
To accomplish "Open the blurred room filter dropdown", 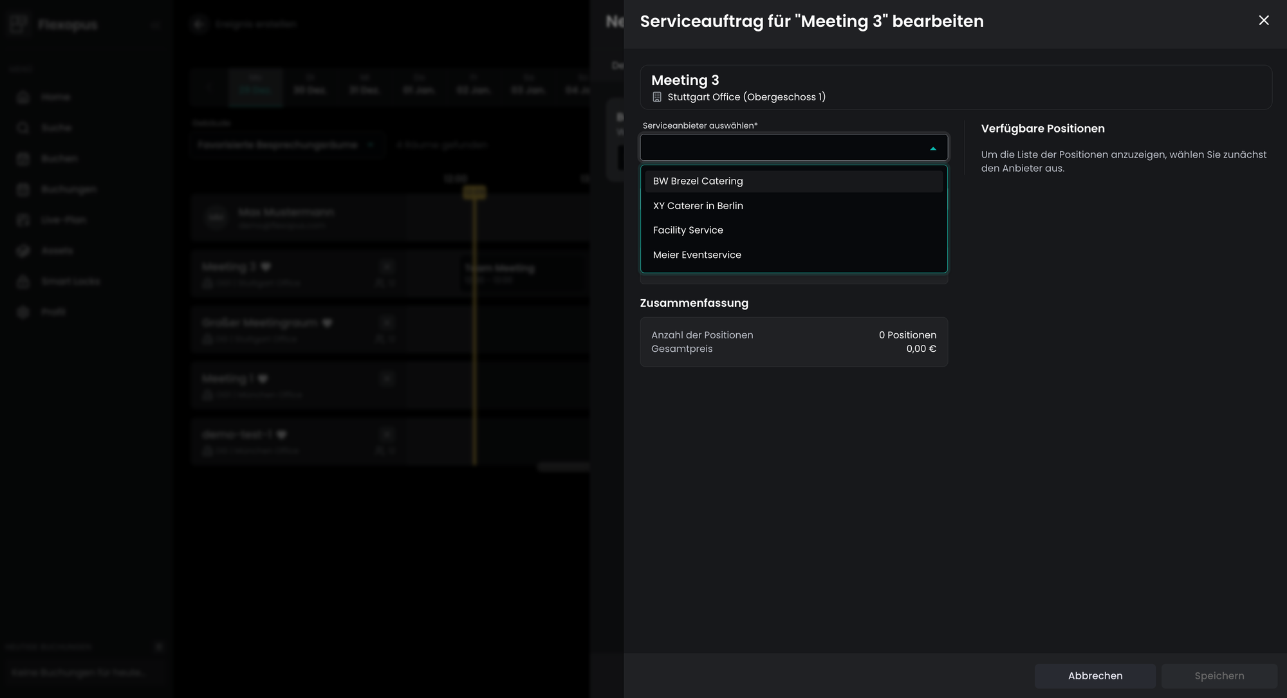I will coord(286,145).
